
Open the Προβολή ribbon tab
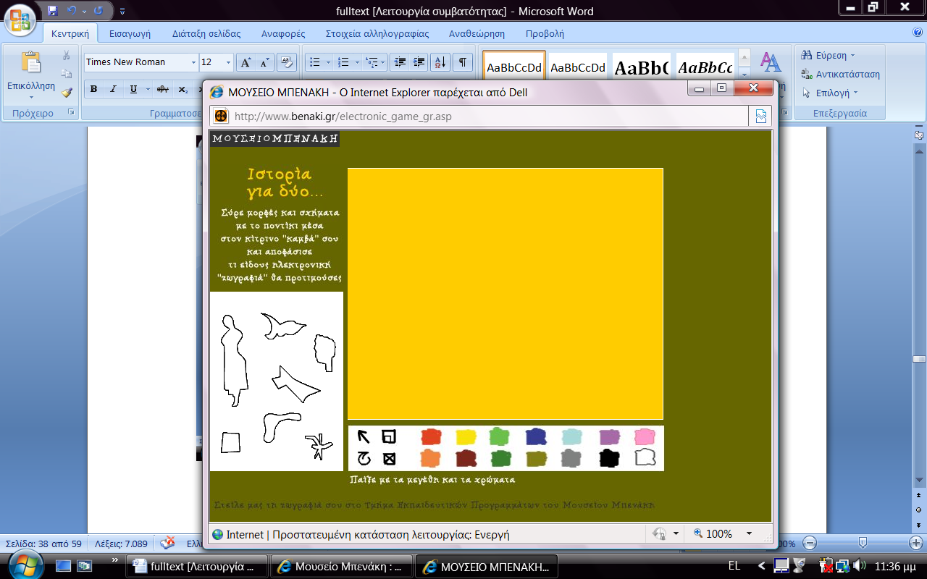coord(545,33)
